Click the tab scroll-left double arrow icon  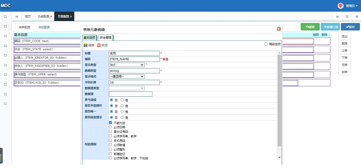(17, 16)
